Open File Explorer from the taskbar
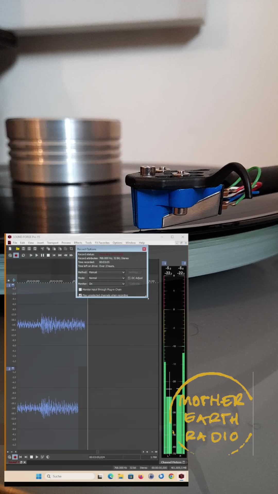The width and height of the screenshot is (278, 494). tap(120, 477)
